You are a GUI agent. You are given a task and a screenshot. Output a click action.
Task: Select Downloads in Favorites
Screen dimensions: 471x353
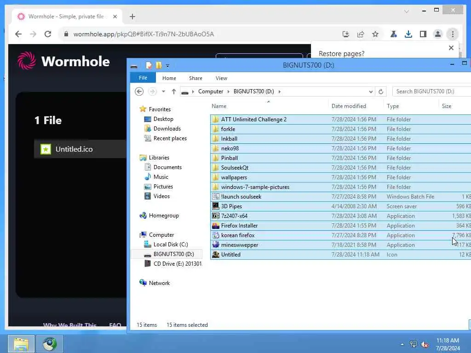(x=167, y=129)
